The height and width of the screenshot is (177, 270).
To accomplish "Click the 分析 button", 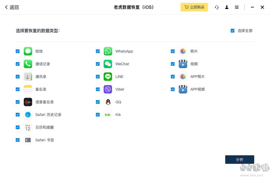I will pos(239,159).
